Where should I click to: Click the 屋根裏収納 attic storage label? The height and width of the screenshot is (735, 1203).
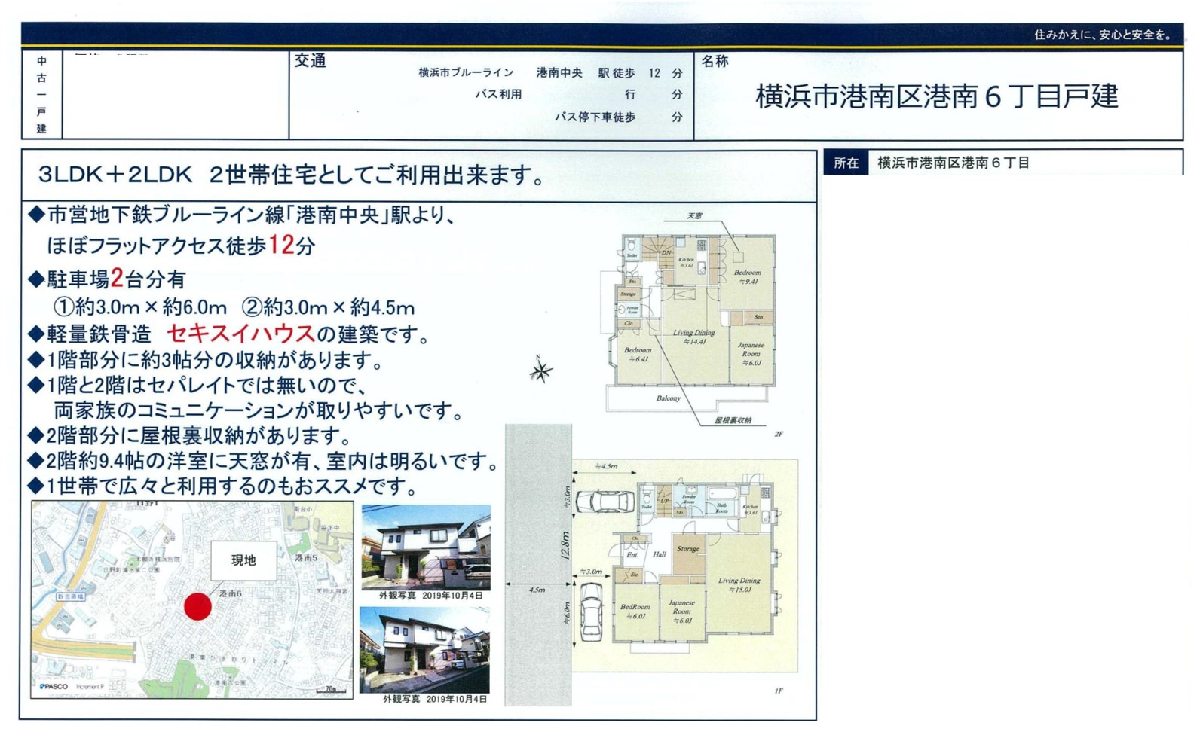[733, 420]
